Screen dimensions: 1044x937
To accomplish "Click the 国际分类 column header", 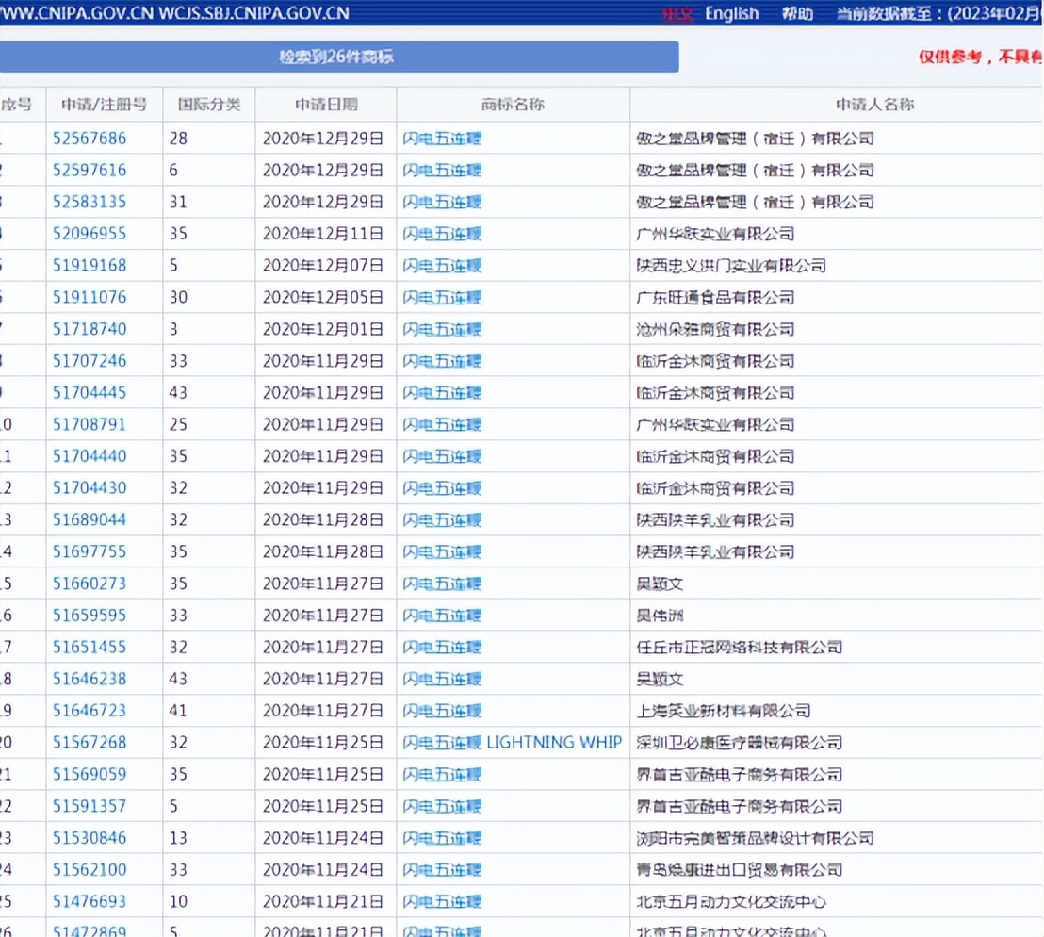I will coord(209,105).
